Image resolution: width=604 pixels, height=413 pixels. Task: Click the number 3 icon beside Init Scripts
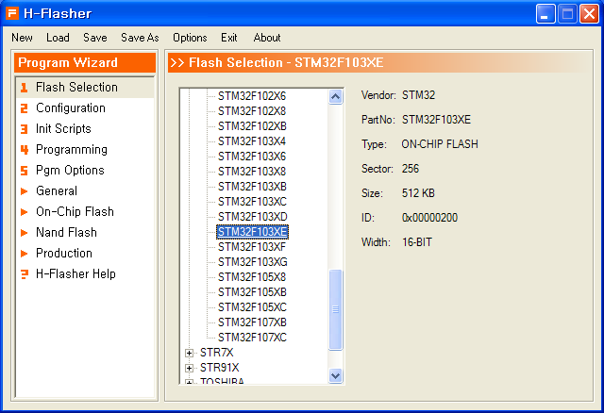coord(25,129)
